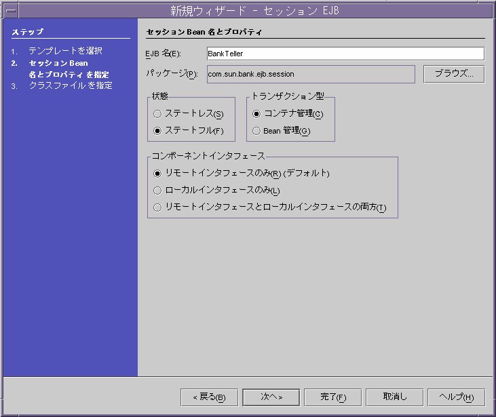This screenshot has height=417, width=496.
Task: Proceed with the 次へ > button
Action: tap(271, 397)
